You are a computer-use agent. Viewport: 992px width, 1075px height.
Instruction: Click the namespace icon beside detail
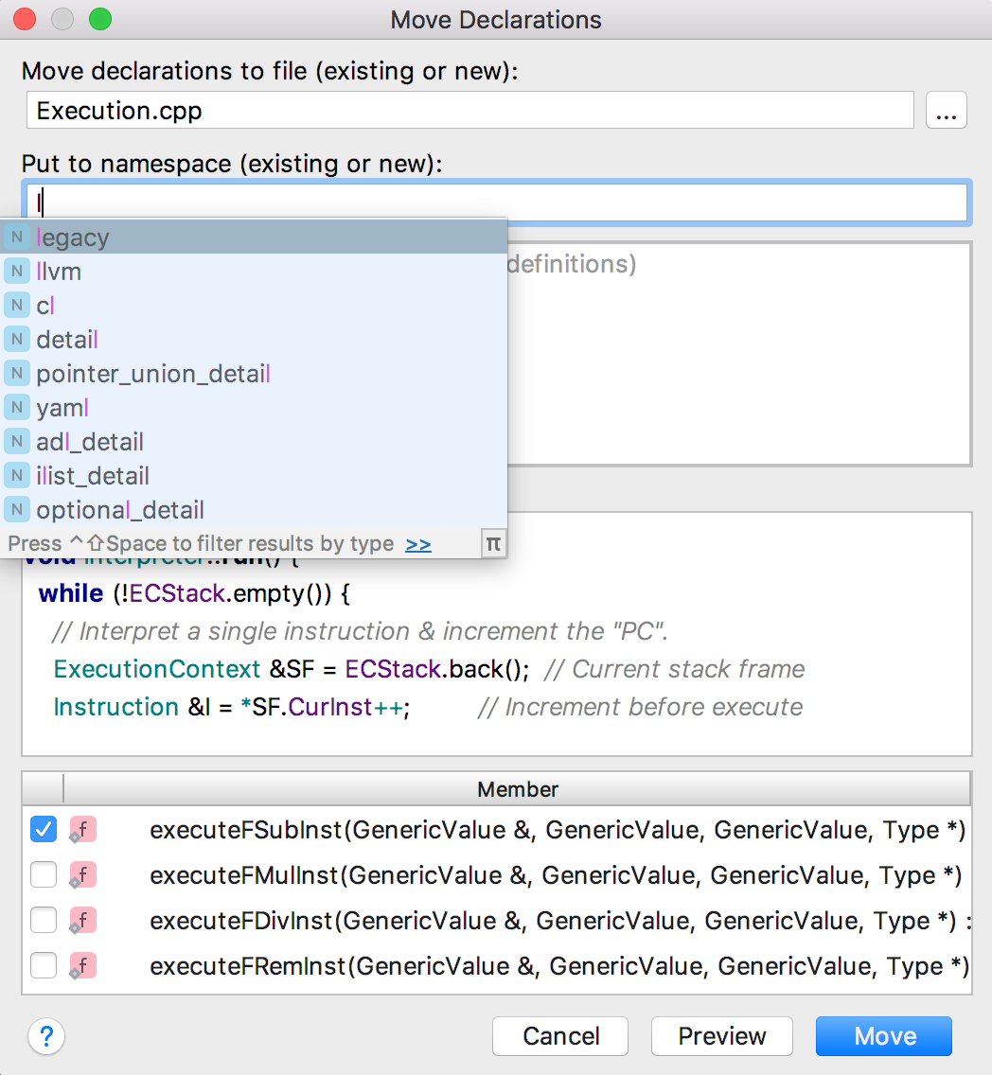coord(17,340)
